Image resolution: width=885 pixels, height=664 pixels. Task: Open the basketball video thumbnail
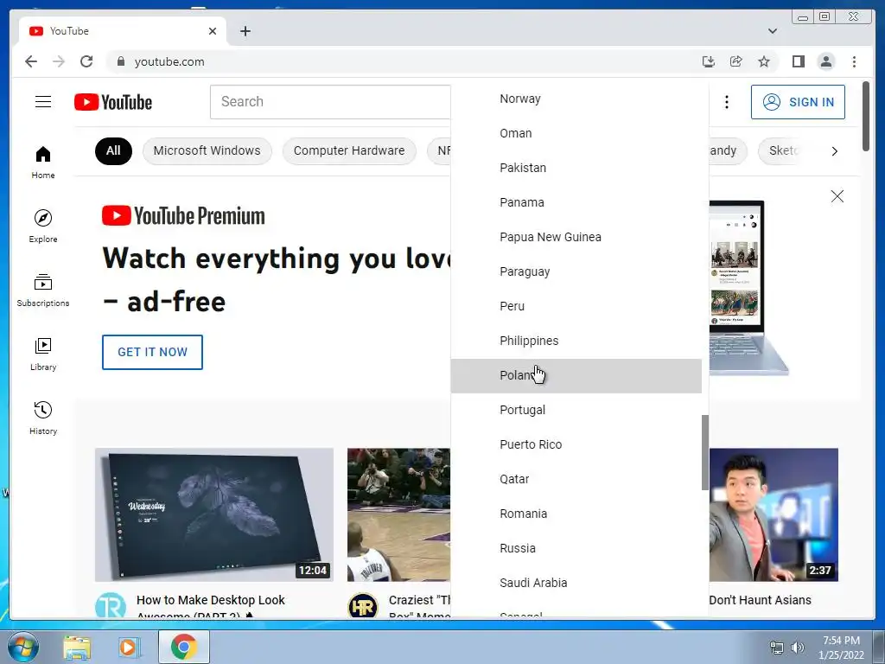point(399,515)
